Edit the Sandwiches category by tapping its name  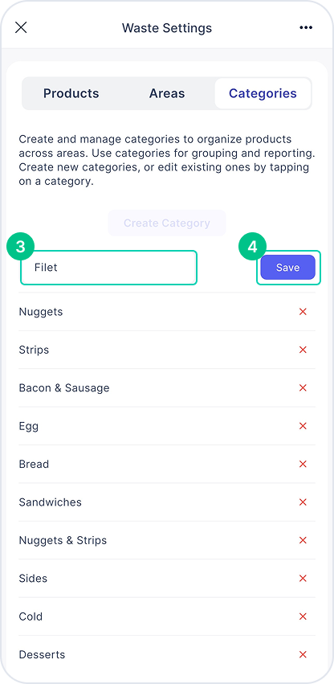[50, 502]
